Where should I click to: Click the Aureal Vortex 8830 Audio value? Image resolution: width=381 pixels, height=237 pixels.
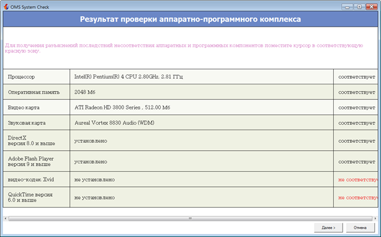(114, 123)
